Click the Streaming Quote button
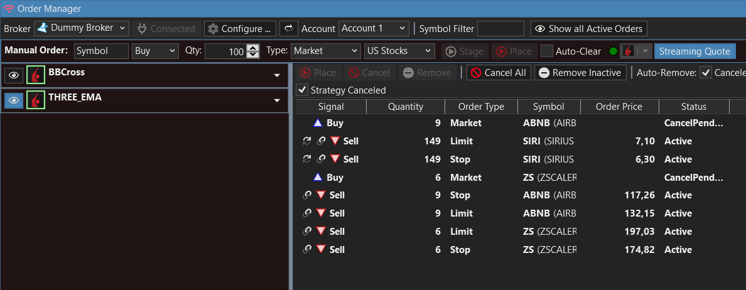This screenshot has height=290, width=746. point(695,51)
